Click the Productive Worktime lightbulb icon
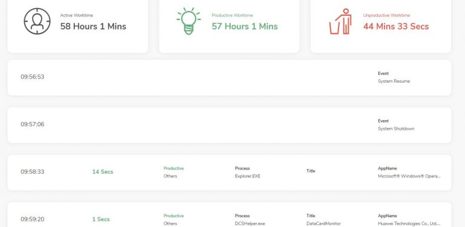 pyautogui.click(x=189, y=21)
